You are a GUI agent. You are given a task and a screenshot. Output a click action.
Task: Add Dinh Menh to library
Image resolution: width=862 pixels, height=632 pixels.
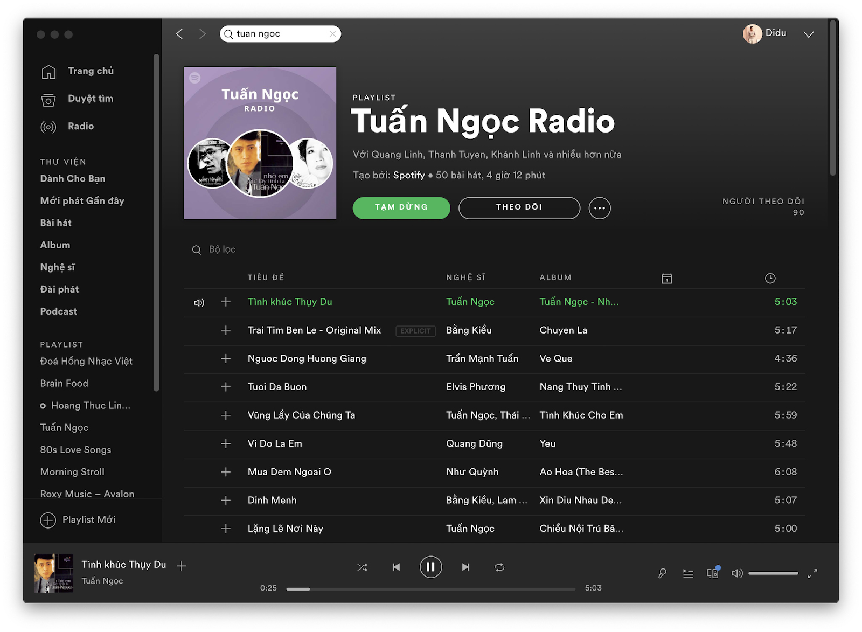pos(226,501)
